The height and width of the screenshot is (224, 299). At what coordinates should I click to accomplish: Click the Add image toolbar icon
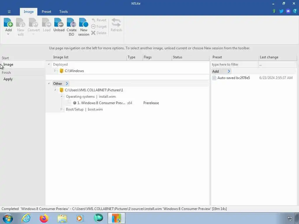tap(8, 22)
